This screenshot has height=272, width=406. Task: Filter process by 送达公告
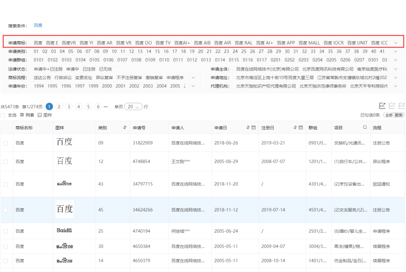point(42,77)
